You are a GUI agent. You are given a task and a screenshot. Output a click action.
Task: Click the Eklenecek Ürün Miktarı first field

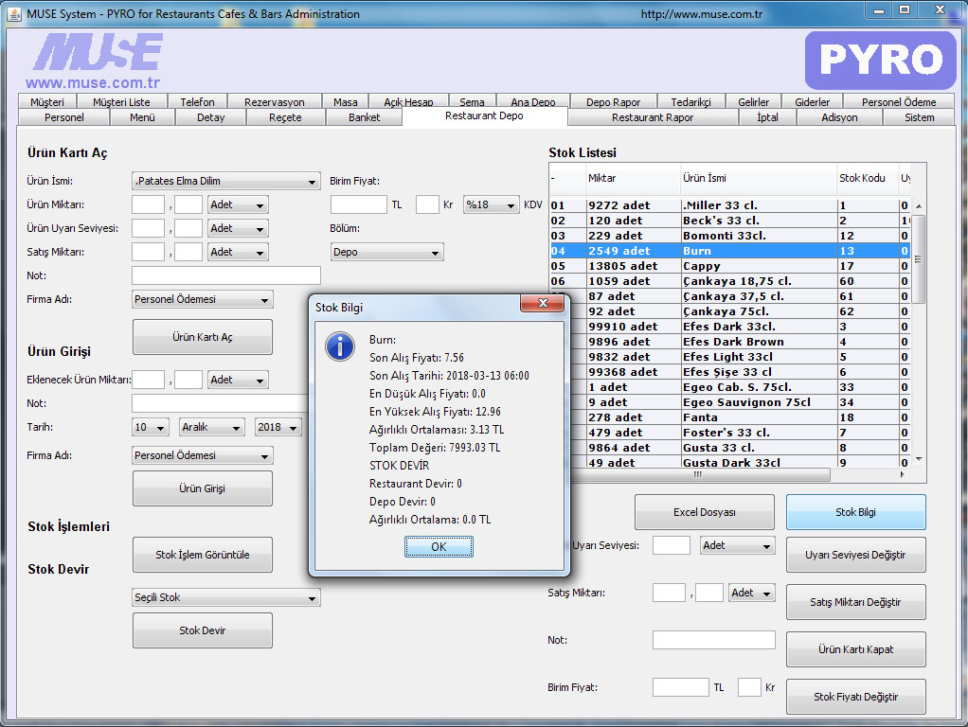coord(148,380)
